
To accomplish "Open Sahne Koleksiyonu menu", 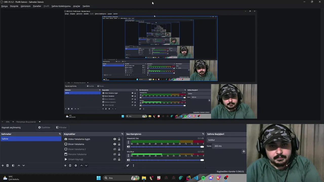I will point(61,6).
